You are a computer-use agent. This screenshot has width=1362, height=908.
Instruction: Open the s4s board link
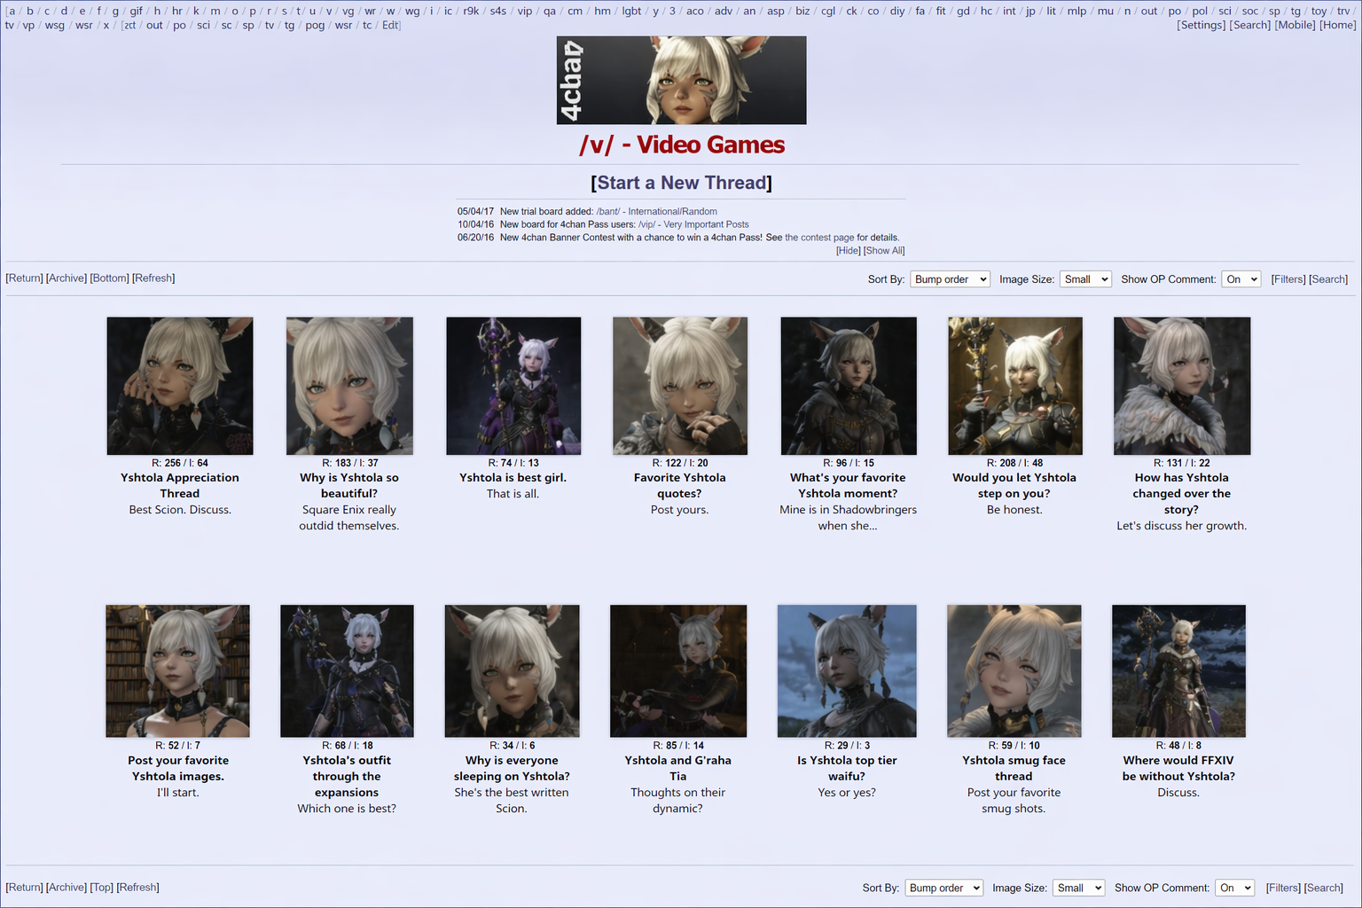[498, 12]
